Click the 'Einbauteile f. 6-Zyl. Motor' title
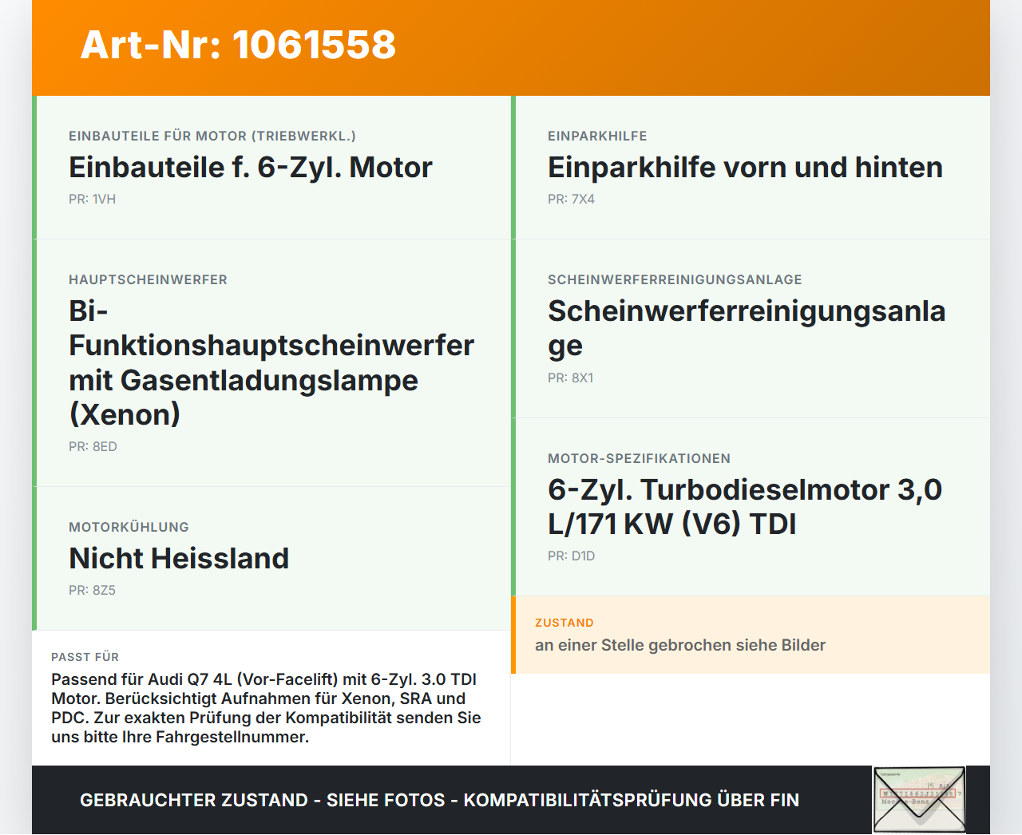This screenshot has height=835, width=1022. coord(251,168)
